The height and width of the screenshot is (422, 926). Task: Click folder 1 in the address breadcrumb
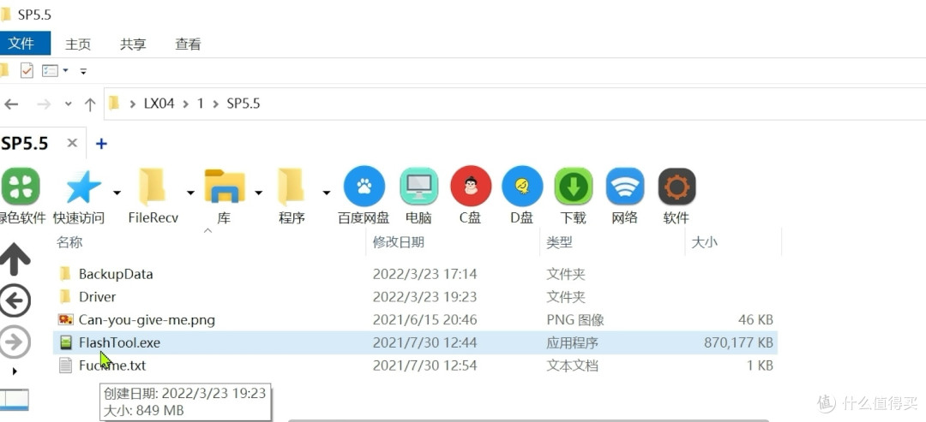(200, 104)
